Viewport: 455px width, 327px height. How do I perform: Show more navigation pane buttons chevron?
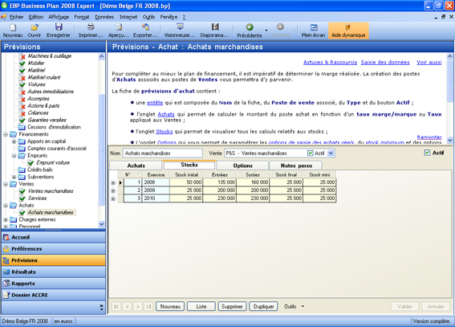click(101, 307)
